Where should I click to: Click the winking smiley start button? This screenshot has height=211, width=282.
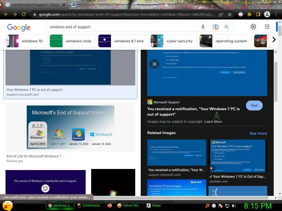pyautogui.click(x=7, y=206)
